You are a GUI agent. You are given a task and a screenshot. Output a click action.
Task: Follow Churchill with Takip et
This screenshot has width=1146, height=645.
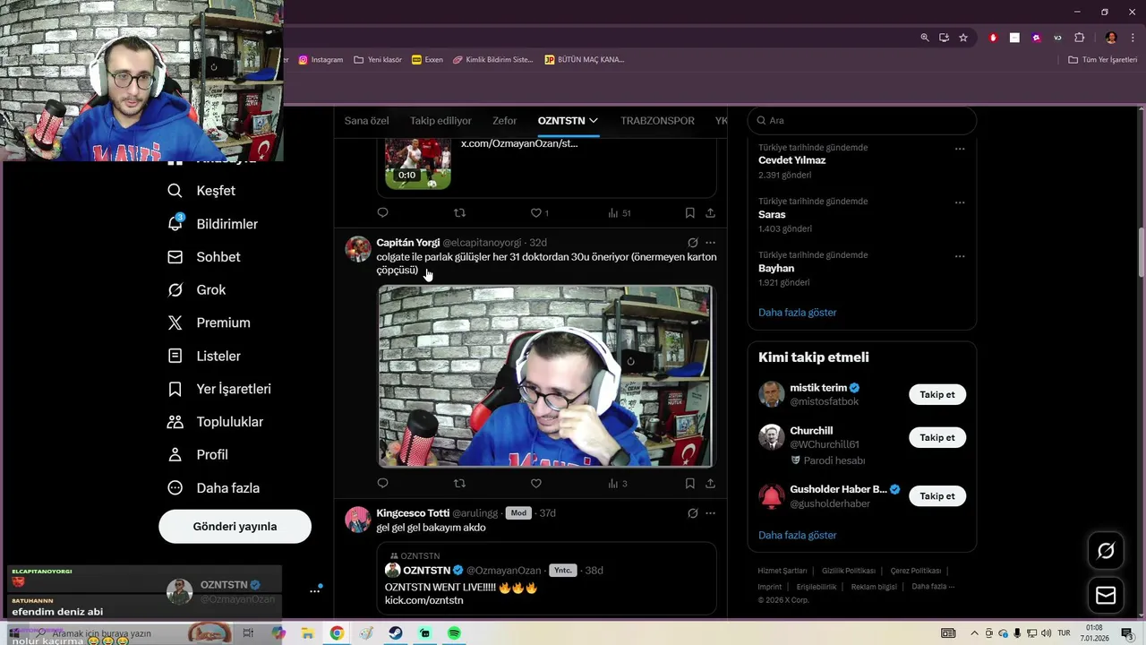[x=937, y=438]
